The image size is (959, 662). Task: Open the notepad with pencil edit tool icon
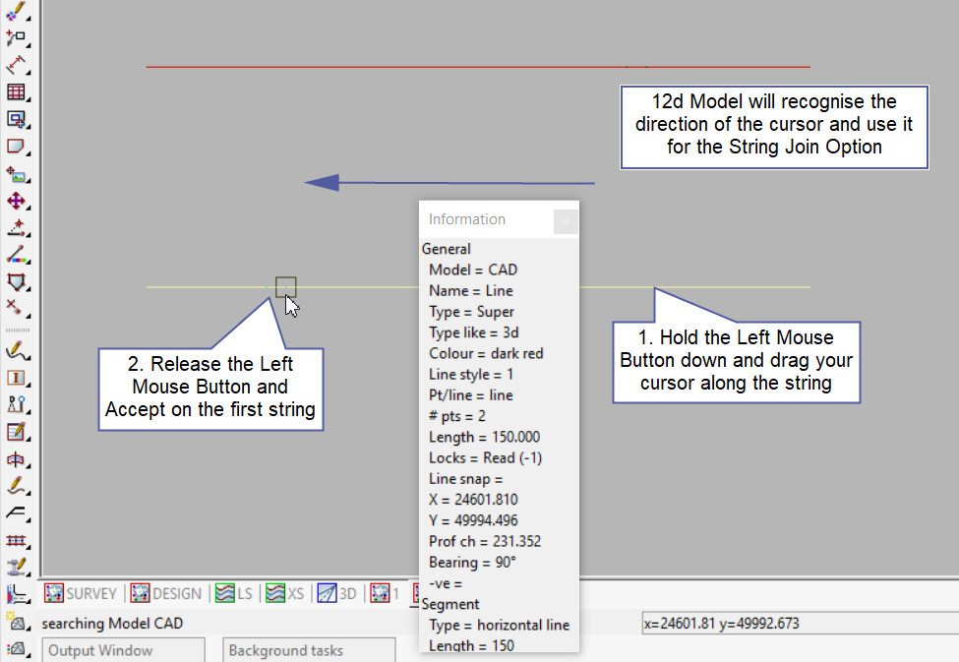point(17,432)
